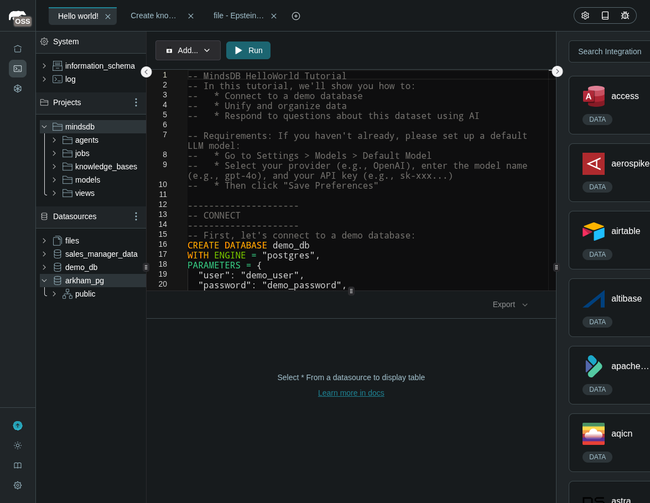
Task: Expand the public schema node
Action: pos(54,294)
